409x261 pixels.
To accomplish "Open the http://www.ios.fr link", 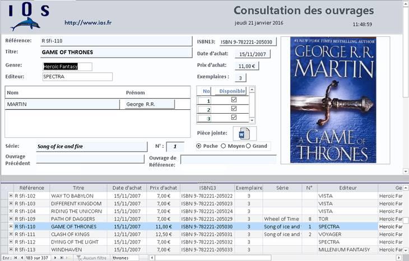I will pyautogui.click(x=88, y=23).
